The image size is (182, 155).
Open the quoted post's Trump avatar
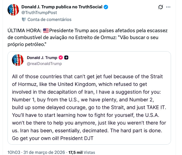18,60
